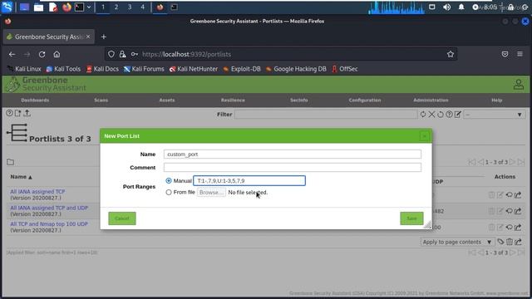Open a new browser tab with plus

(x=104, y=37)
